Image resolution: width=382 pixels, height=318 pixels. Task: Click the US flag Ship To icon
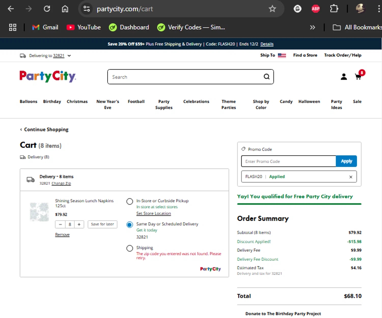(282, 55)
